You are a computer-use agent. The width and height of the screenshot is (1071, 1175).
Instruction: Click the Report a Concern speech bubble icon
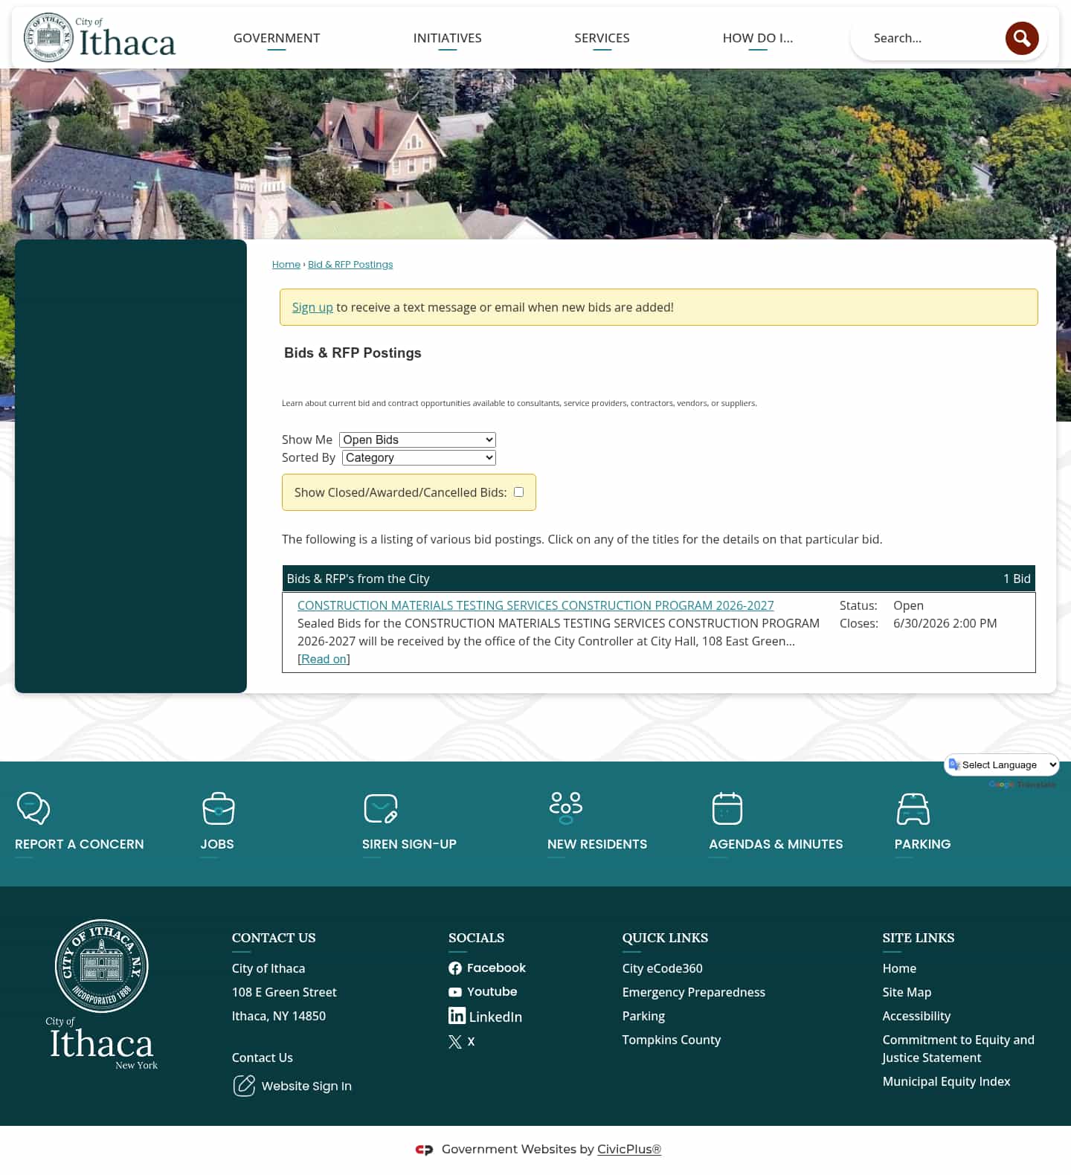[x=33, y=808]
